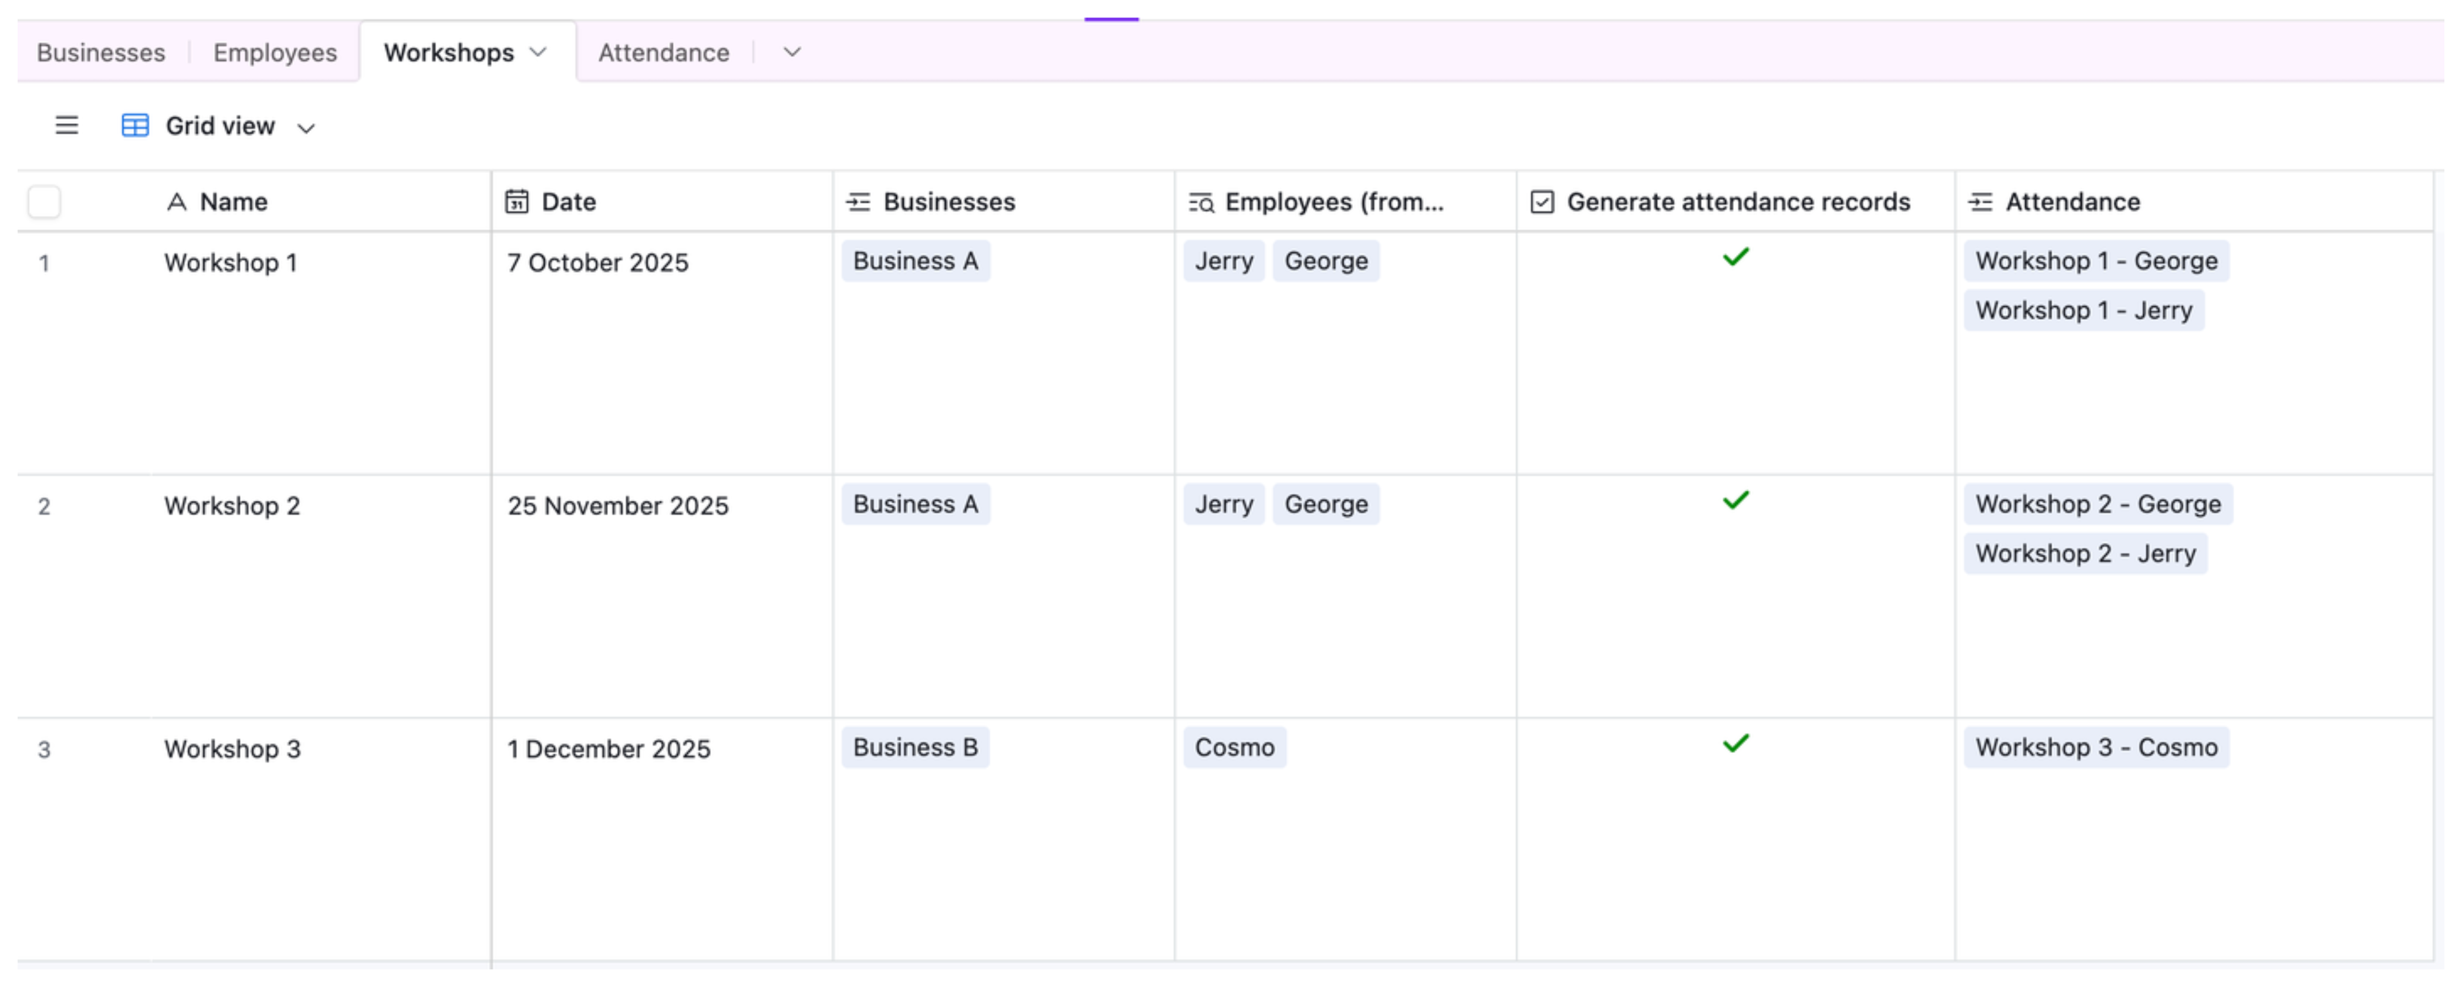Uncheck Generate attendance records for Workshop 2
Viewport: 2462px width, 987px height.
(1735, 501)
